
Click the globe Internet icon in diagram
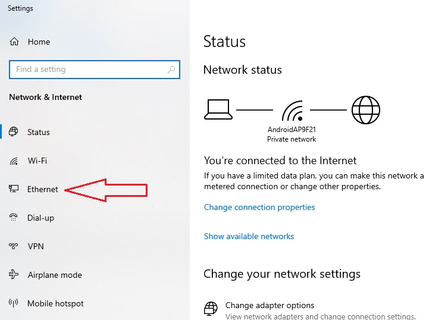(x=366, y=110)
